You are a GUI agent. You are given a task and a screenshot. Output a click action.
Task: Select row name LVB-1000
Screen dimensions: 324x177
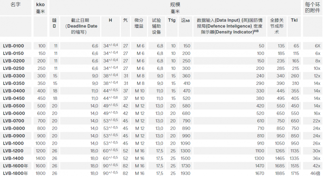pyautogui.click(x=13, y=143)
